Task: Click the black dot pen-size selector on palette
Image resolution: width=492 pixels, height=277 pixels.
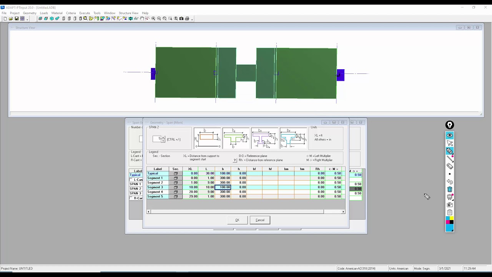Action: coord(449,174)
